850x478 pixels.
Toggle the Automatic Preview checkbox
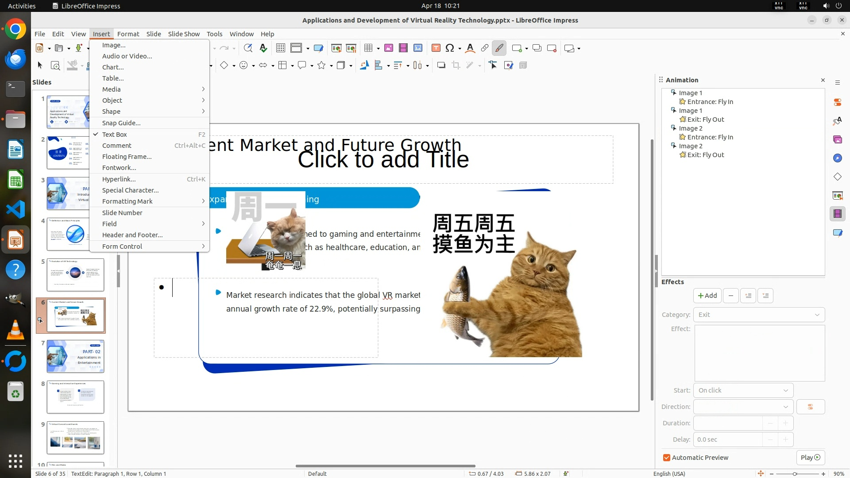[666, 458]
